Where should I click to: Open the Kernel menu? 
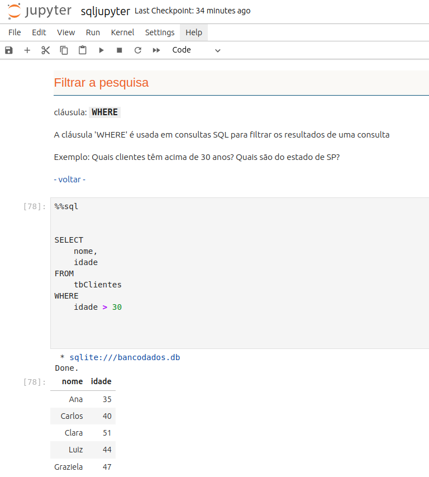click(122, 32)
